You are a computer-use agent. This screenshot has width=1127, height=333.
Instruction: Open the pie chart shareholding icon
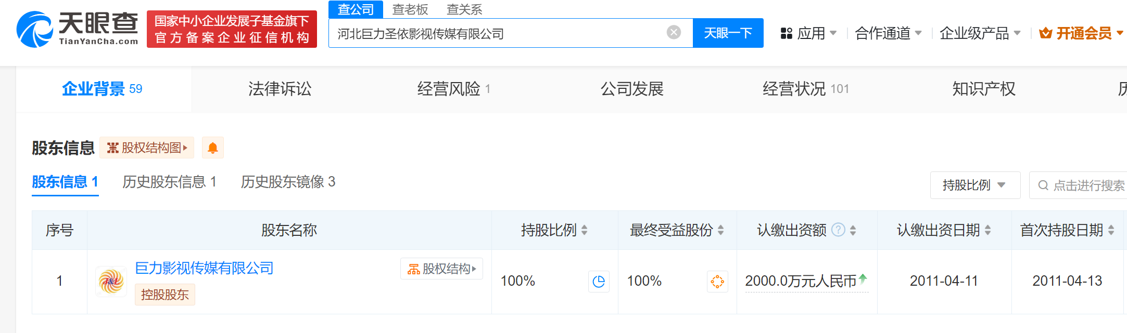coord(599,282)
